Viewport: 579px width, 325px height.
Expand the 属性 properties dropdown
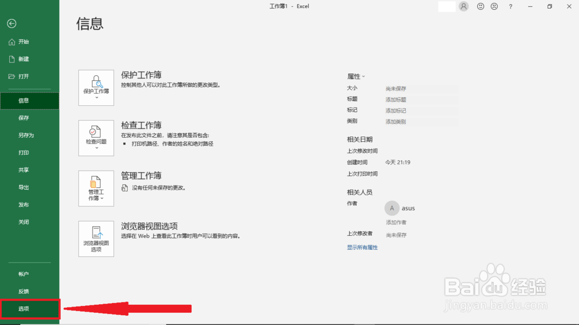point(356,76)
